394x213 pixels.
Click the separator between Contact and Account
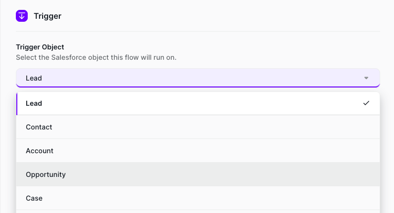(198, 139)
